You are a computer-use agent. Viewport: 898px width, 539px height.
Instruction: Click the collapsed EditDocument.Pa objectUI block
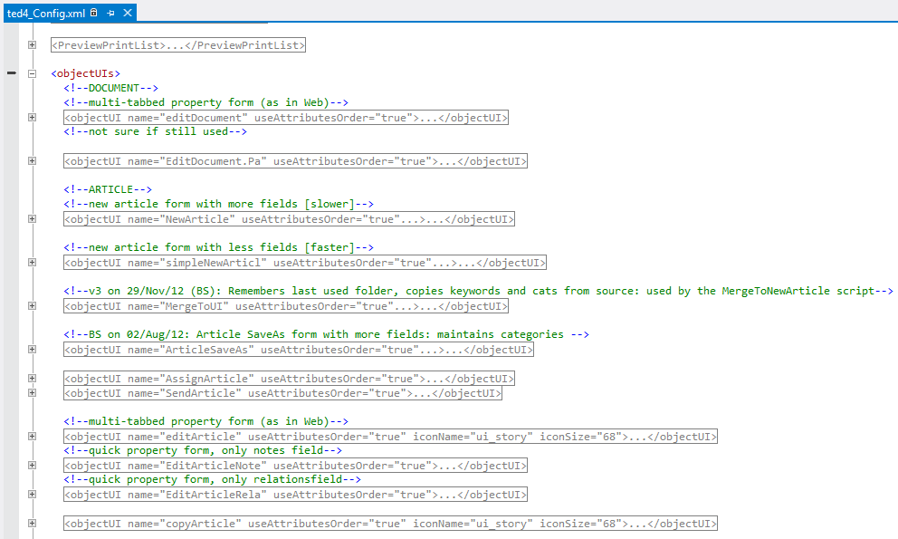point(295,161)
